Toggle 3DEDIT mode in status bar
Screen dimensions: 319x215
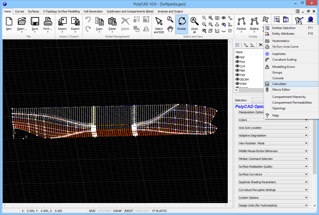(129, 211)
